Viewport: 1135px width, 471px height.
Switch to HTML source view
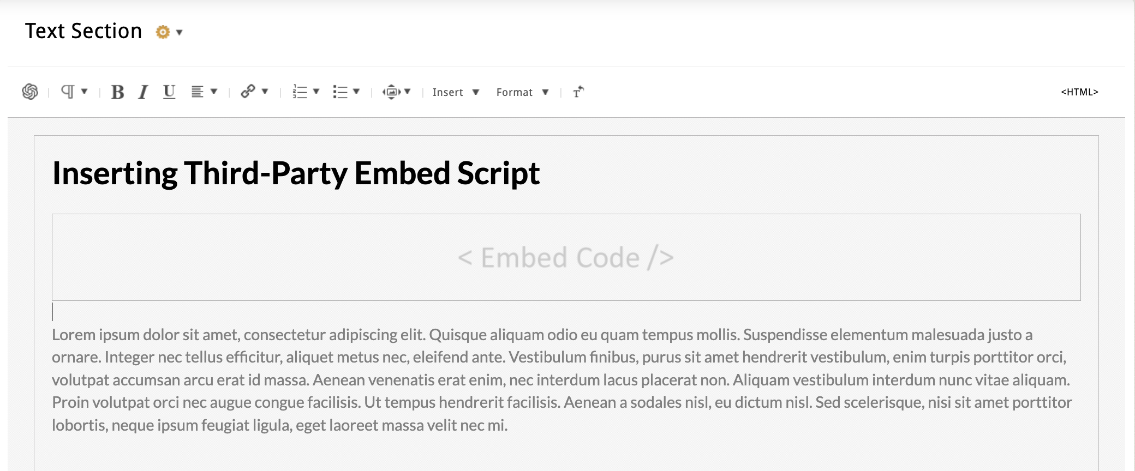point(1079,92)
